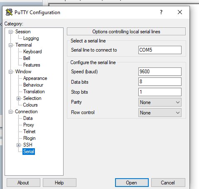Expand the SSH tree node
This screenshot has height=189, width=199.
tap(18, 145)
